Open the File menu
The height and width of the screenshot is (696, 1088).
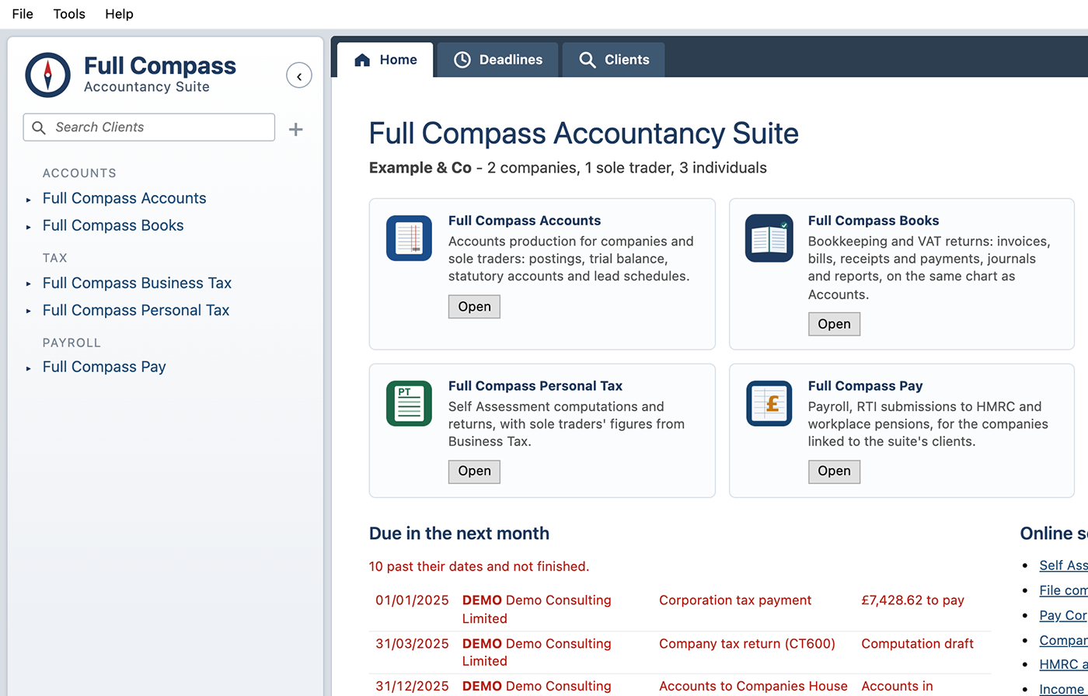(23, 14)
